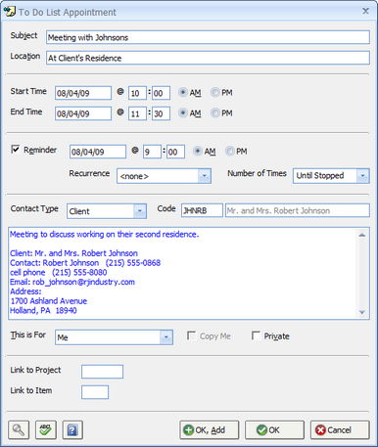Screen dimensions: 378x447
Task: Uncheck the Reminder checkbox
Action: point(16,150)
